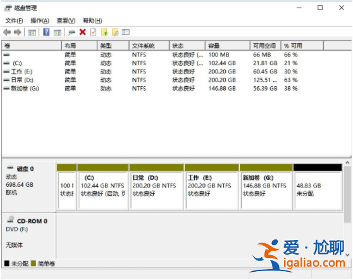This screenshot has height=280, width=353.
Task: Click the 102.44 GB capacity cell
Action: [x=222, y=63]
